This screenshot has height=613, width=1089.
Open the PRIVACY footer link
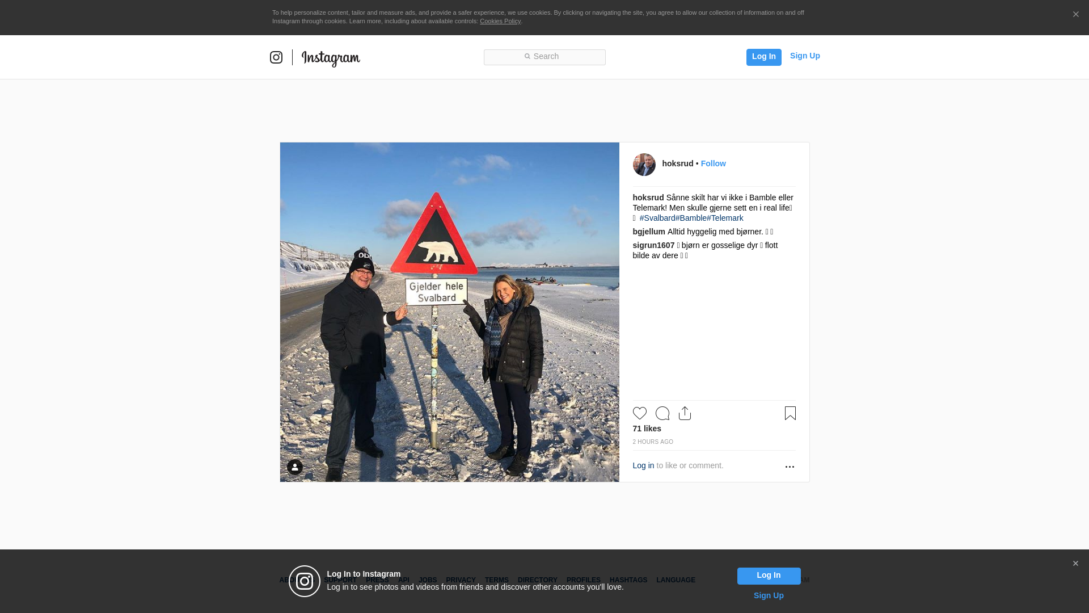tap(461, 580)
